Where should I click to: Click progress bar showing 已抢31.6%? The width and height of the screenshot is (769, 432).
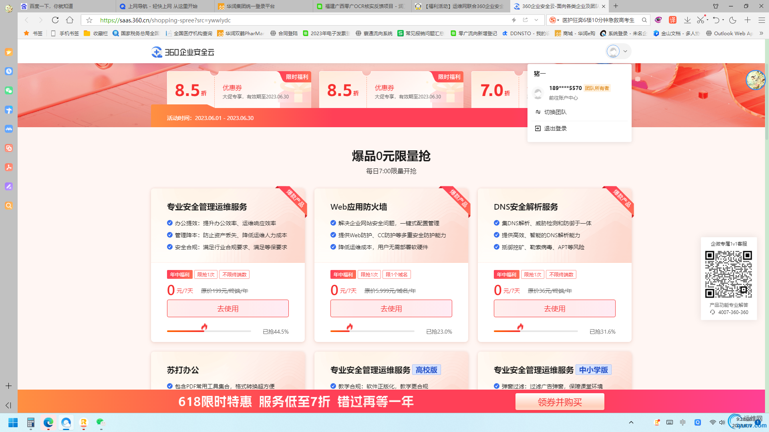(x=535, y=331)
